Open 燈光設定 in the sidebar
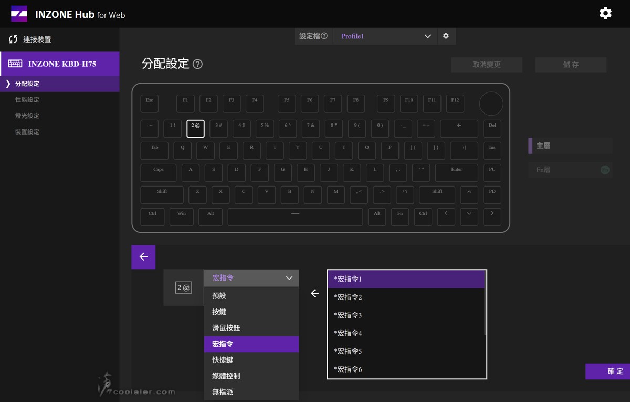This screenshot has width=630, height=402. point(27,116)
